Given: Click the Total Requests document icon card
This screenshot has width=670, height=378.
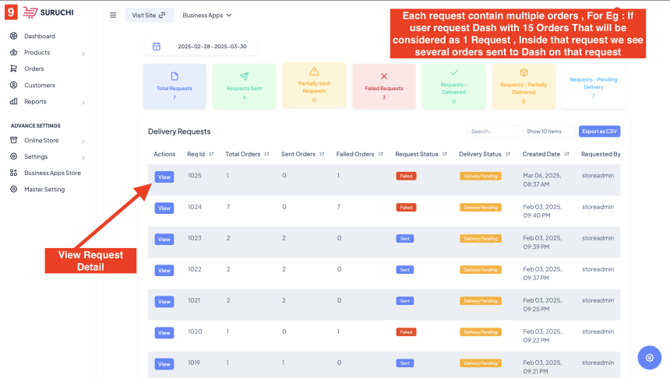Looking at the screenshot, I should coord(175,86).
